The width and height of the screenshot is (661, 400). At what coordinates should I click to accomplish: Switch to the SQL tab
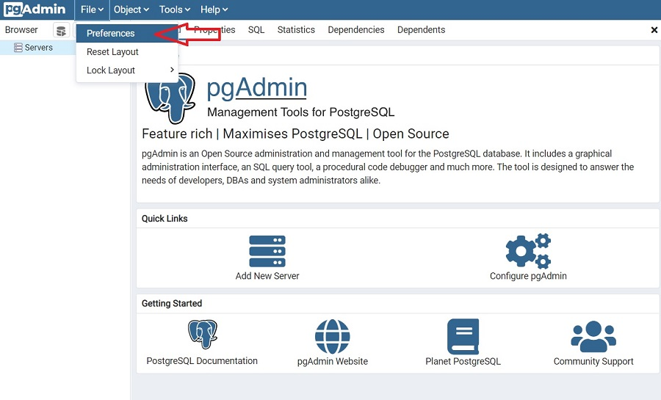(256, 30)
